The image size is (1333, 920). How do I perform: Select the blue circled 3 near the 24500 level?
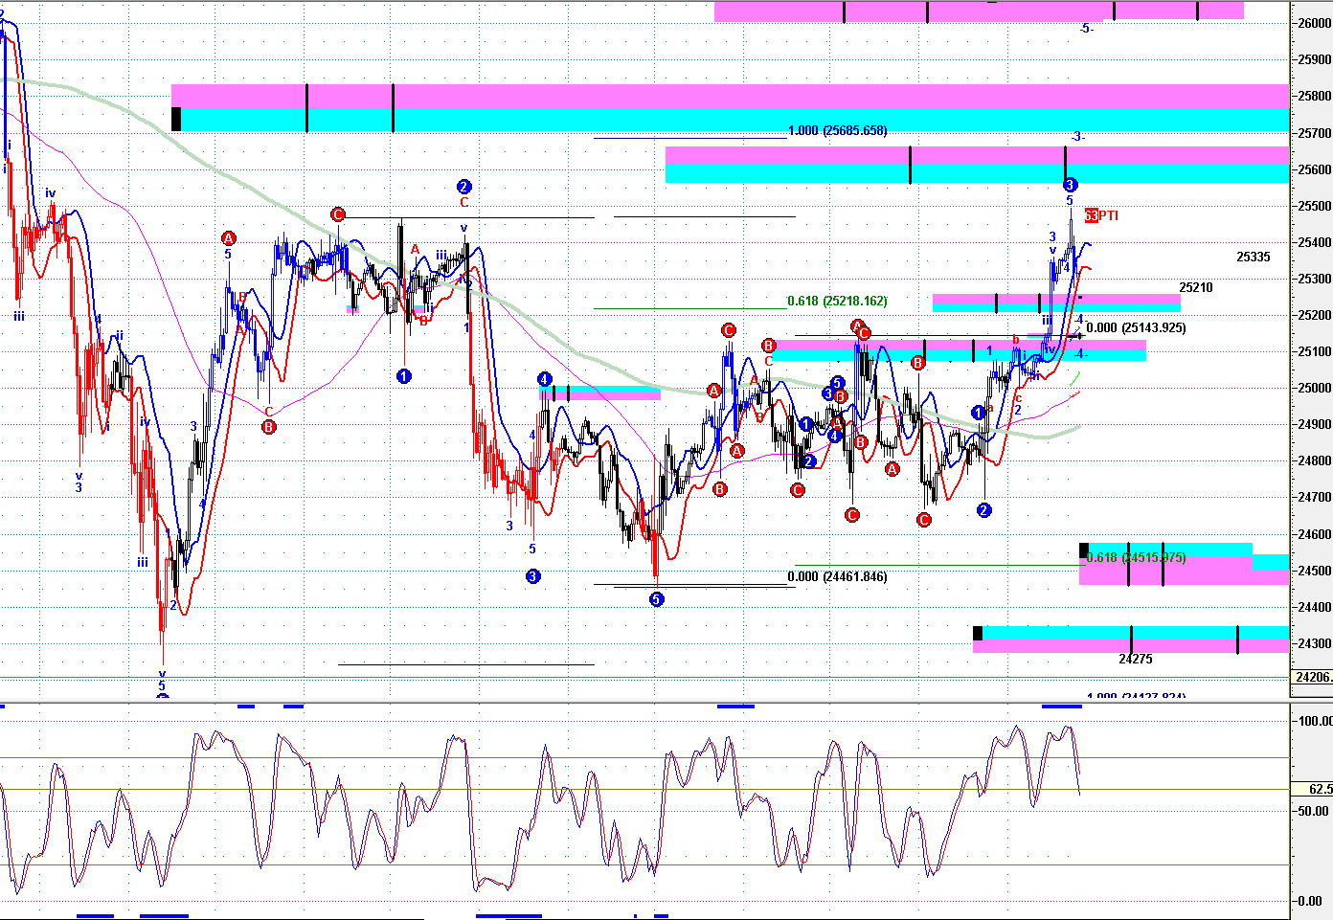[532, 576]
